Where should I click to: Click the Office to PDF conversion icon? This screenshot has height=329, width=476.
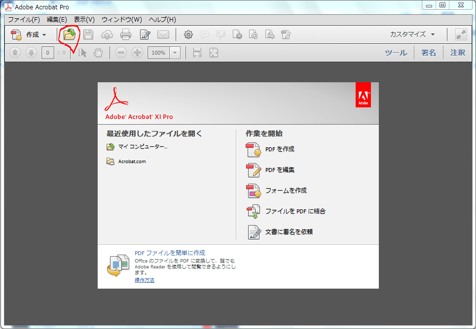(118, 265)
